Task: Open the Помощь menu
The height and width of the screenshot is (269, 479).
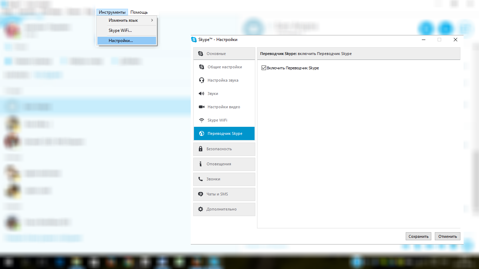Action: 139,12
